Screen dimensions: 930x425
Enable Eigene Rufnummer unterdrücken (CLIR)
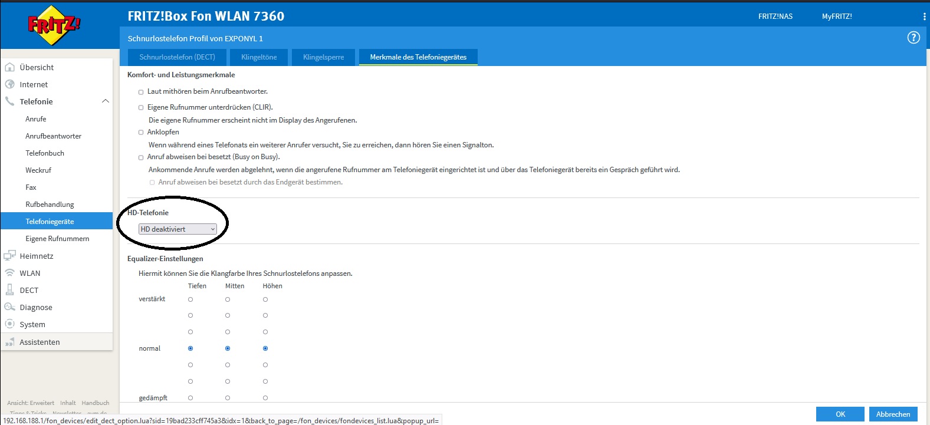[x=141, y=108]
